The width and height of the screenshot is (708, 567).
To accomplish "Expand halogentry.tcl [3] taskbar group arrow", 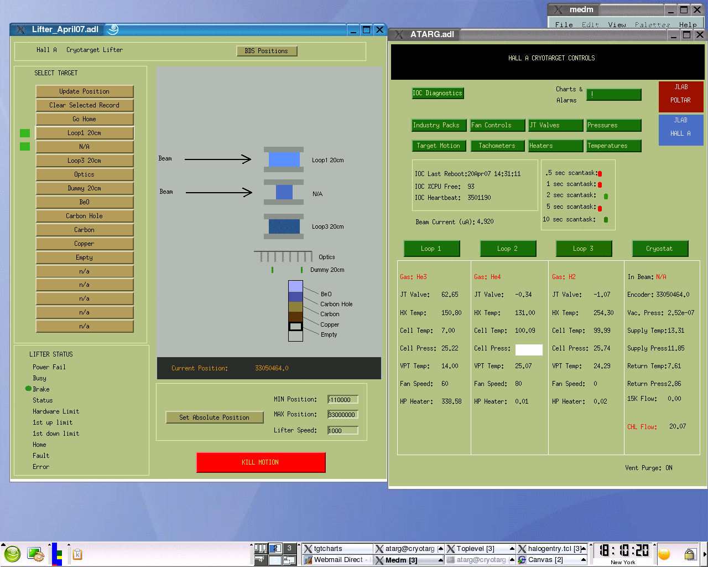I will 584,549.
